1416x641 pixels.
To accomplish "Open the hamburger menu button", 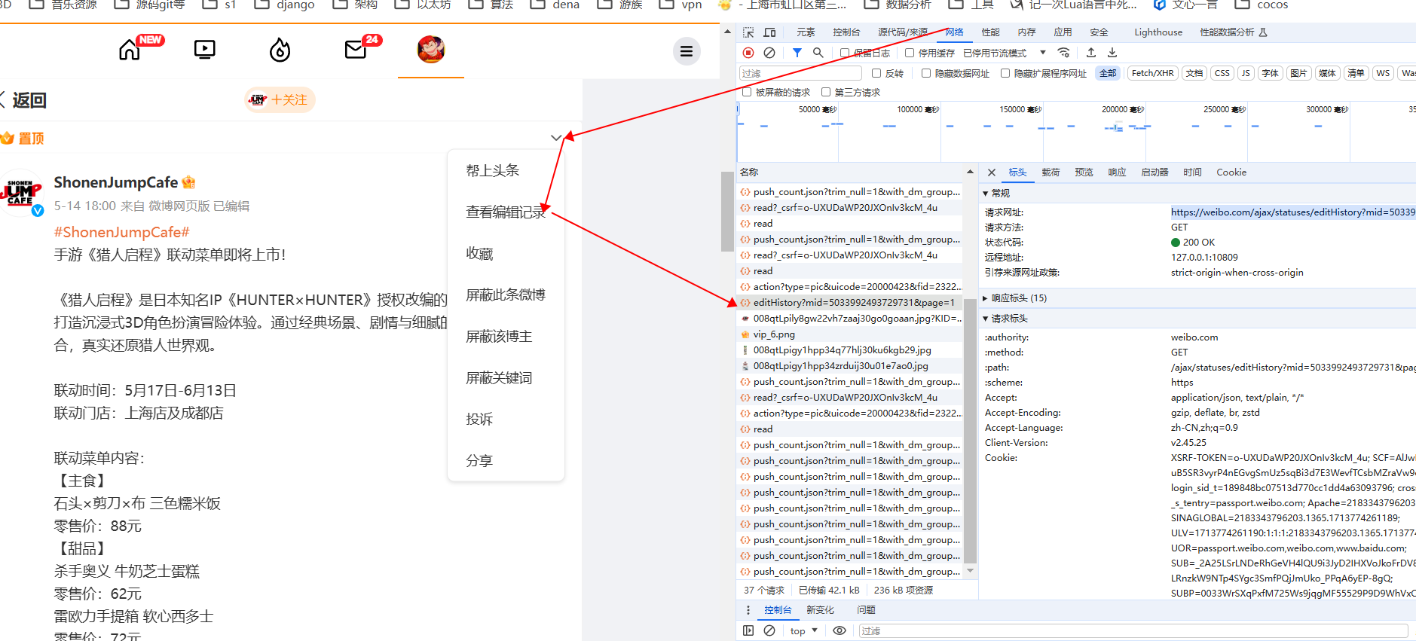I will [687, 51].
